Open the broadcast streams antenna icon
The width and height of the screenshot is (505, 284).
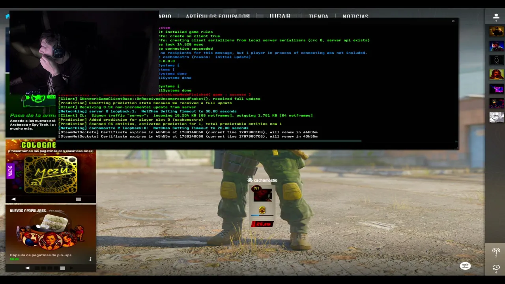(496, 251)
